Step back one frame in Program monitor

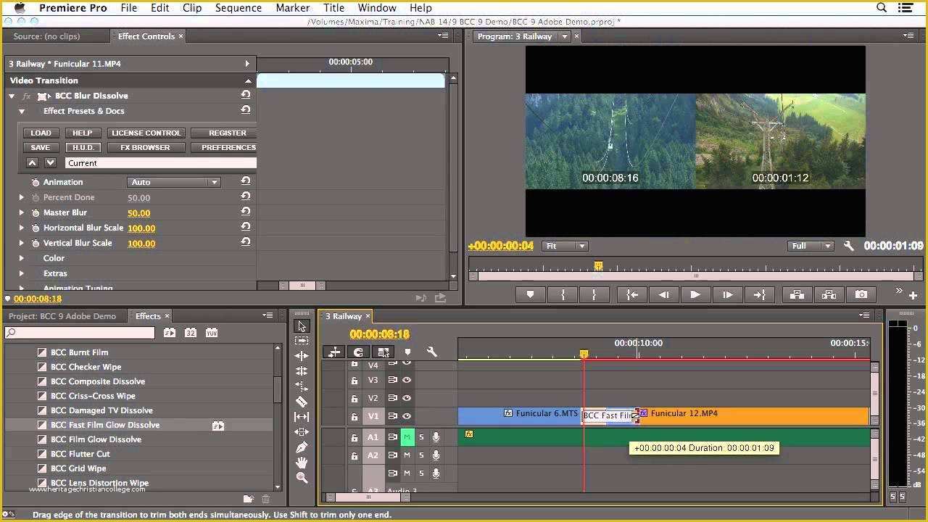click(664, 294)
